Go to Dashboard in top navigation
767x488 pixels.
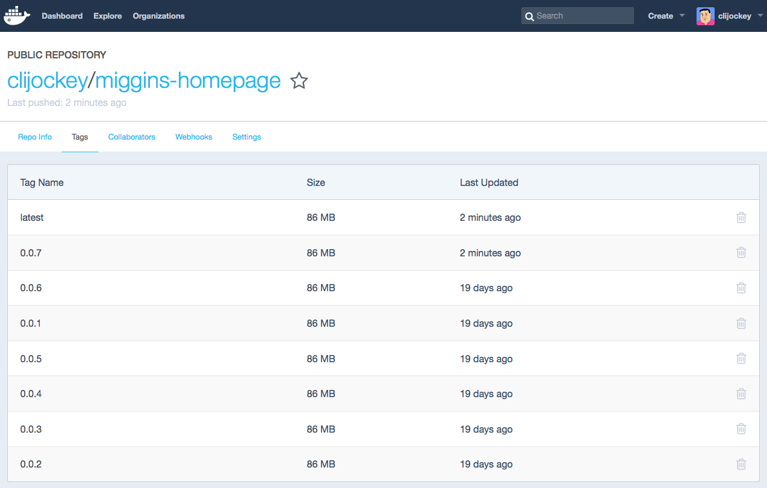pyautogui.click(x=62, y=16)
